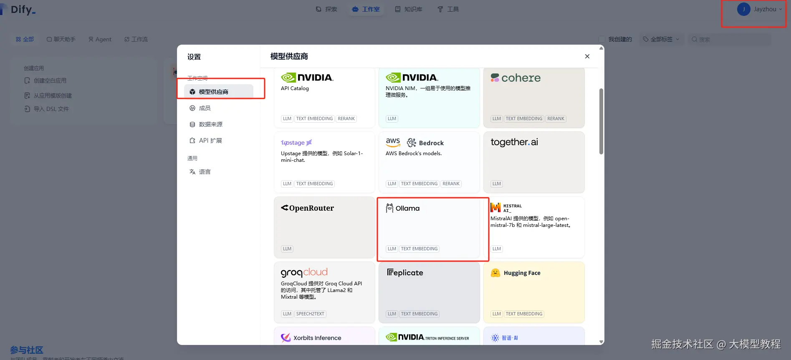
Task: Open the 知识库 knowledge tab
Action: pos(409,9)
